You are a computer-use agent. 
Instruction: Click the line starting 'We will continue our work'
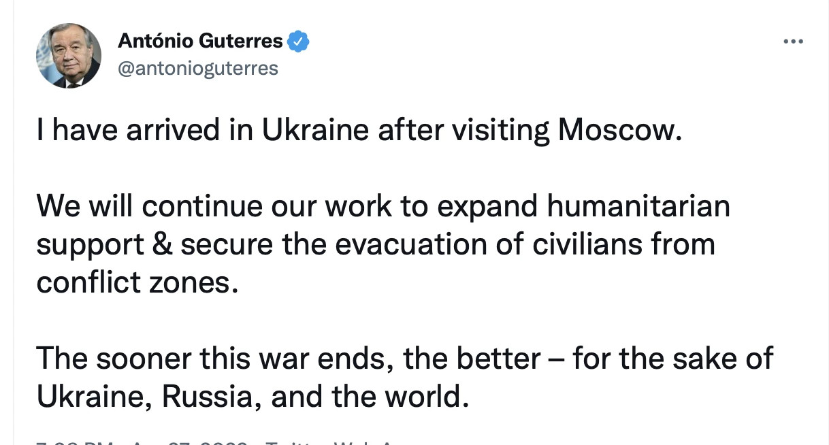[383, 205]
